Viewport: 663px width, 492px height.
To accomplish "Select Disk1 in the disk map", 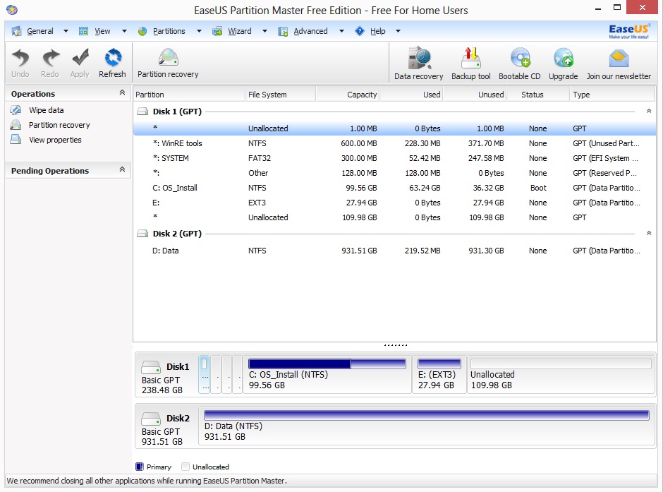I will [166, 376].
